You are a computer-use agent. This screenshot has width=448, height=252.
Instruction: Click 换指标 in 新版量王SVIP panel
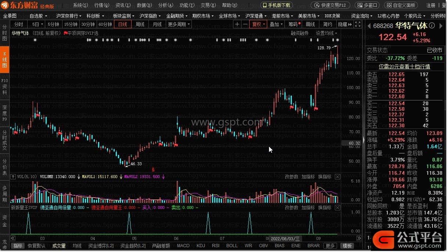(x=325, y=207)
